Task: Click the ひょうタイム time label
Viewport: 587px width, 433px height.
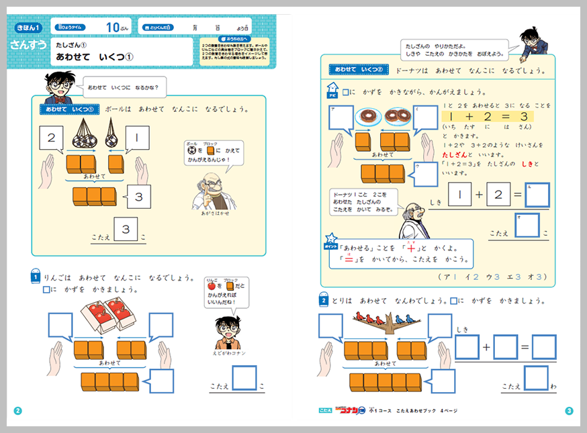Action: coord(70,28)
